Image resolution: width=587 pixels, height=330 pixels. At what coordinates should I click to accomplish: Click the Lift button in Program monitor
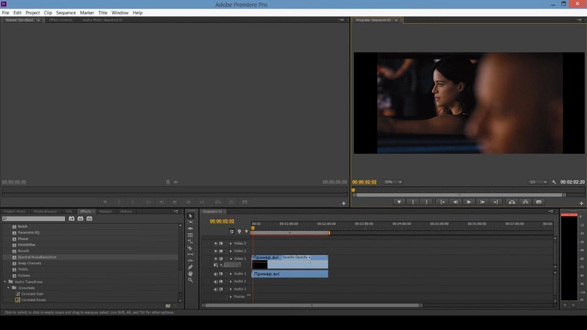[x=512, y=202]
